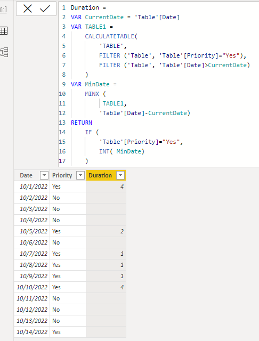
Task: Select Priority cell in 10/14/2022 row
Action: 68,332
